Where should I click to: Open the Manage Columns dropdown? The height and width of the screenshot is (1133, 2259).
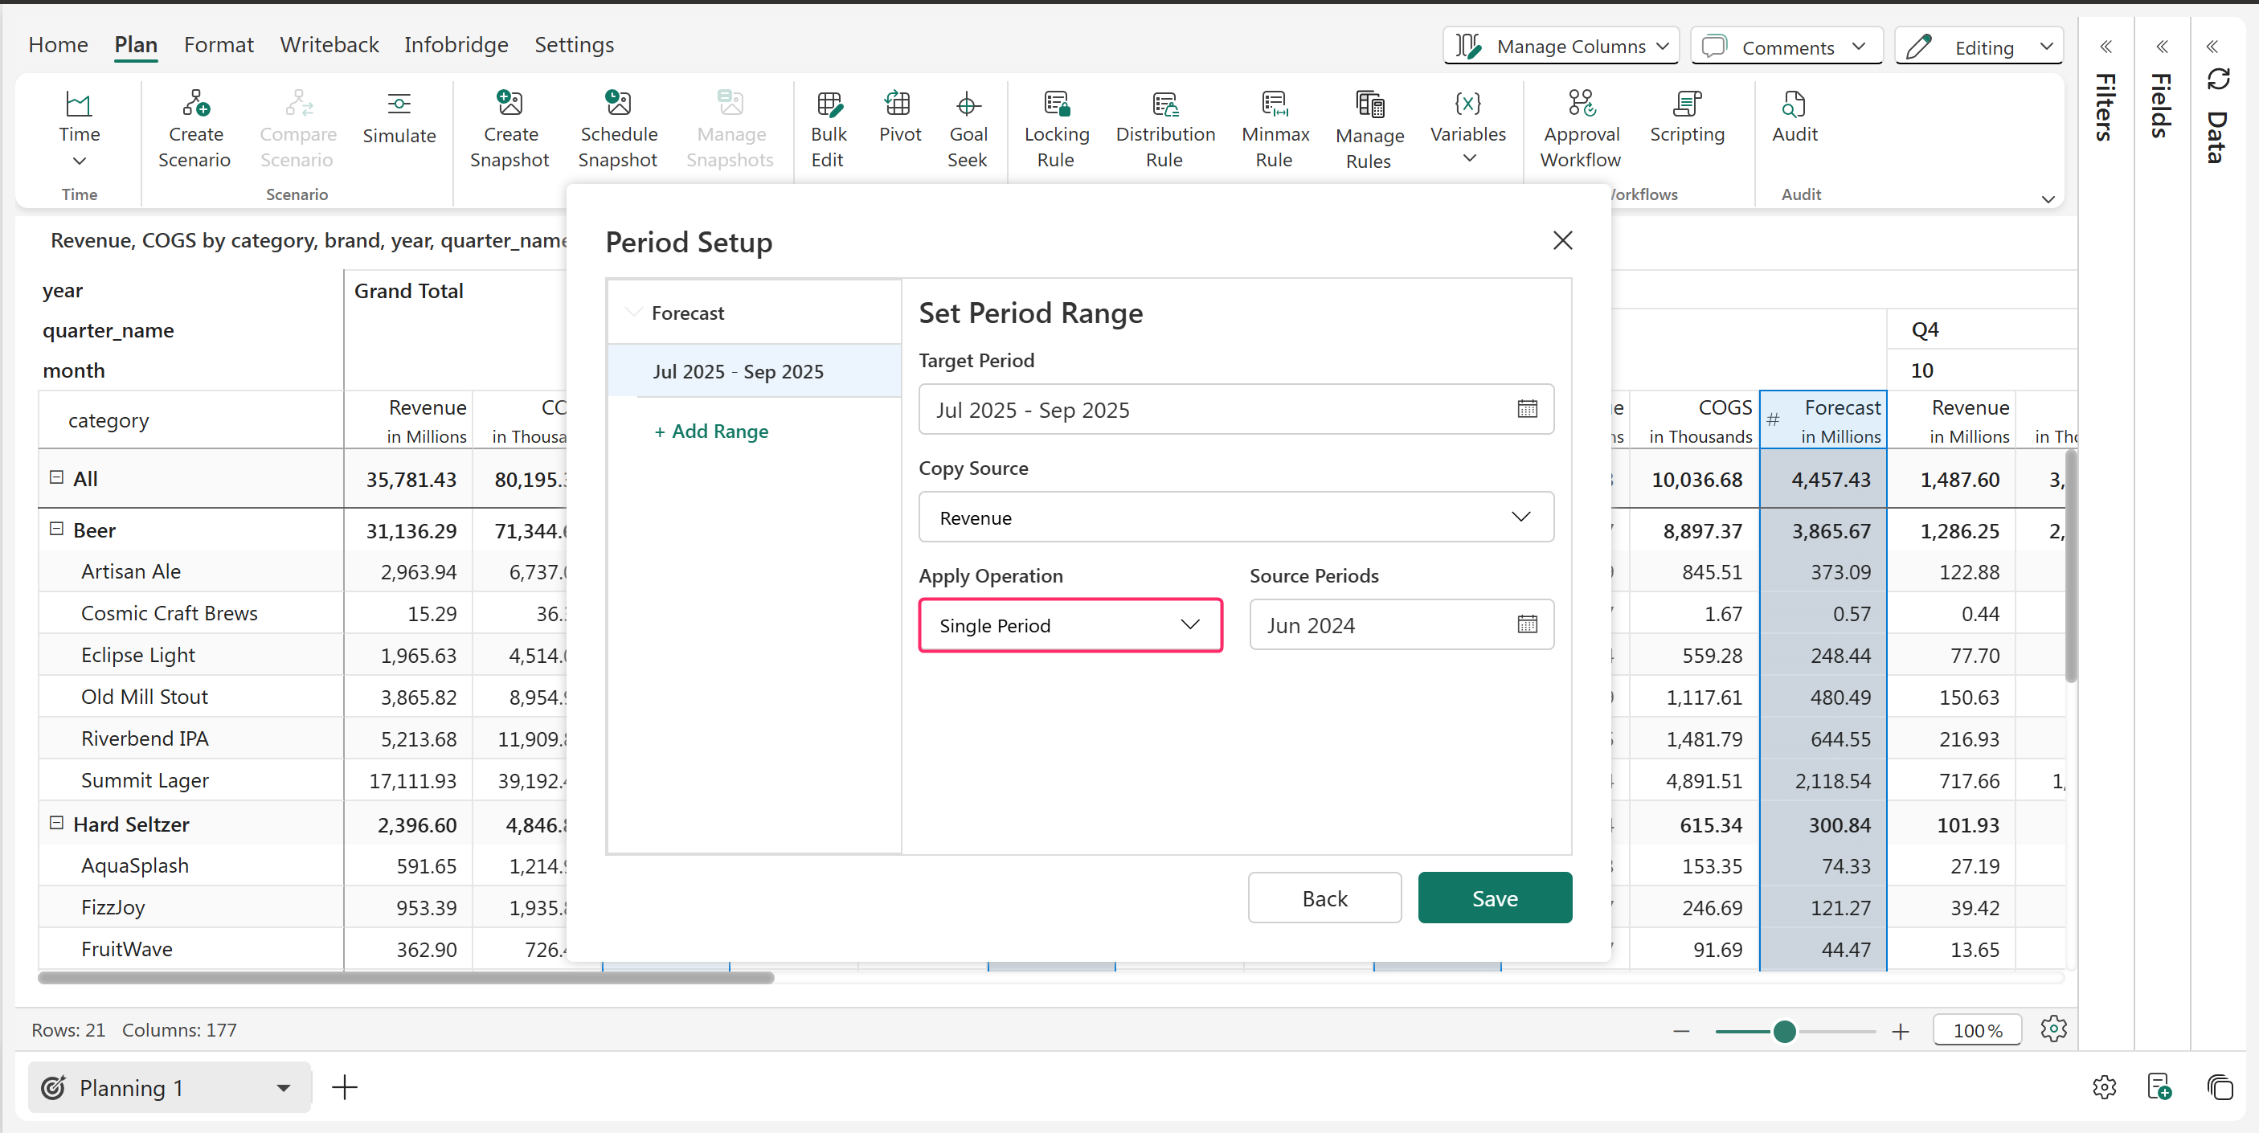pyautogui.click(x=1561, y=47)
